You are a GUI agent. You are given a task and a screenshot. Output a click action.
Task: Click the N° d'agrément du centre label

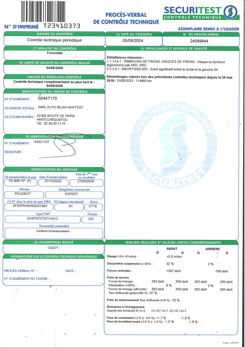27,279
